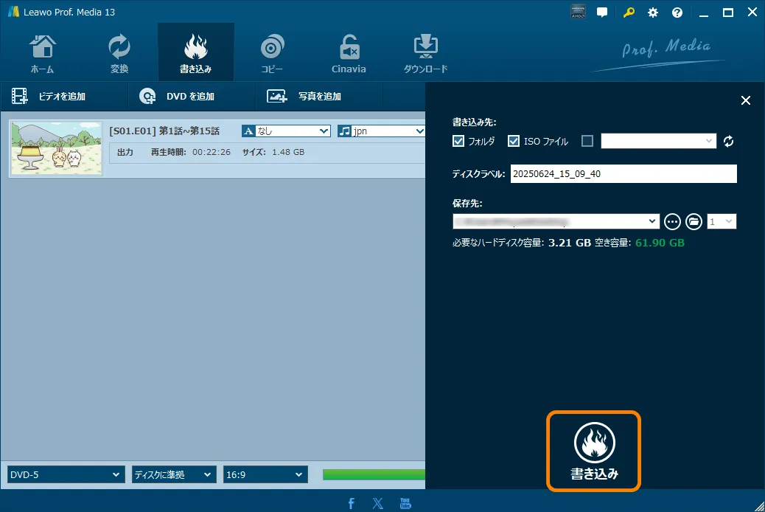Switch to the 変換 (Convert) tab
The image size is (765, 512).
[119, 54]
